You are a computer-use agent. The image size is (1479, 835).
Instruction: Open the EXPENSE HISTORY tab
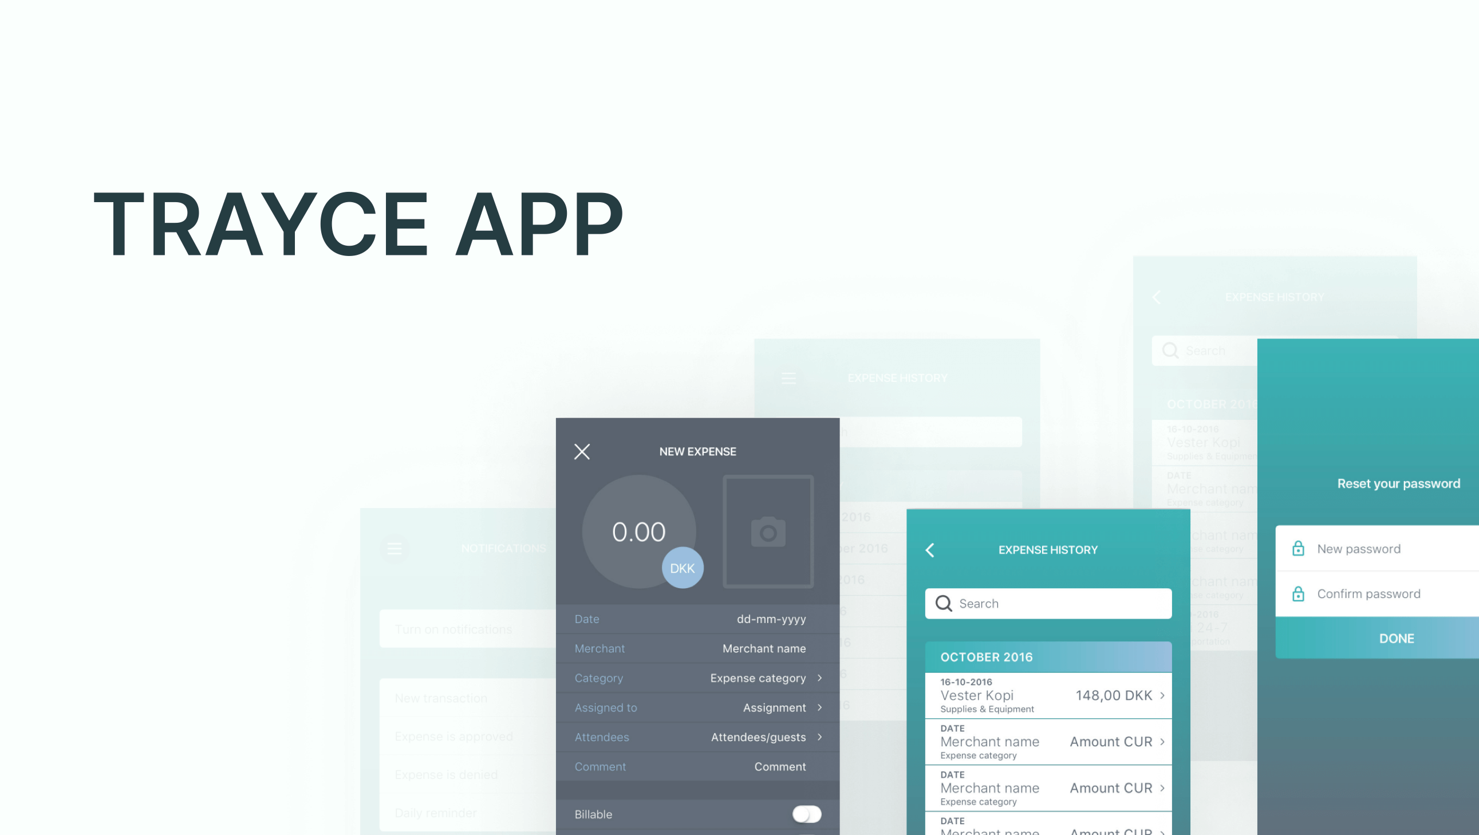(1050, 550)
